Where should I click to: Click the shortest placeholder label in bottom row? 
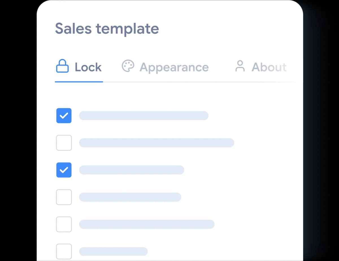click(x=113, y=251)
